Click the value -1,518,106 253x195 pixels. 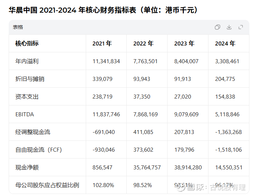tap(228, 150)
